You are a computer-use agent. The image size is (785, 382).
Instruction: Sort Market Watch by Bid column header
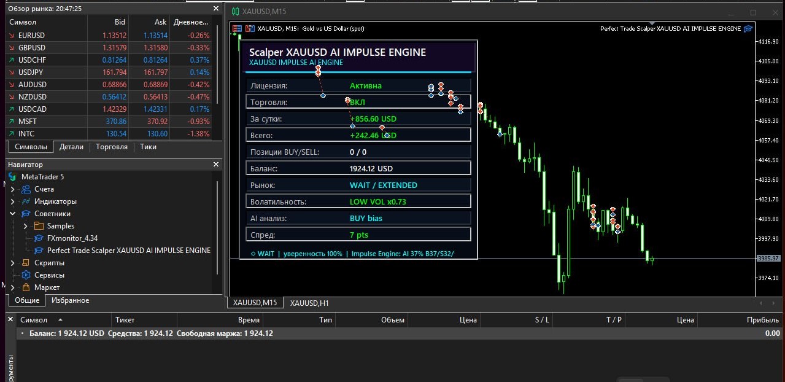point(107,21)
